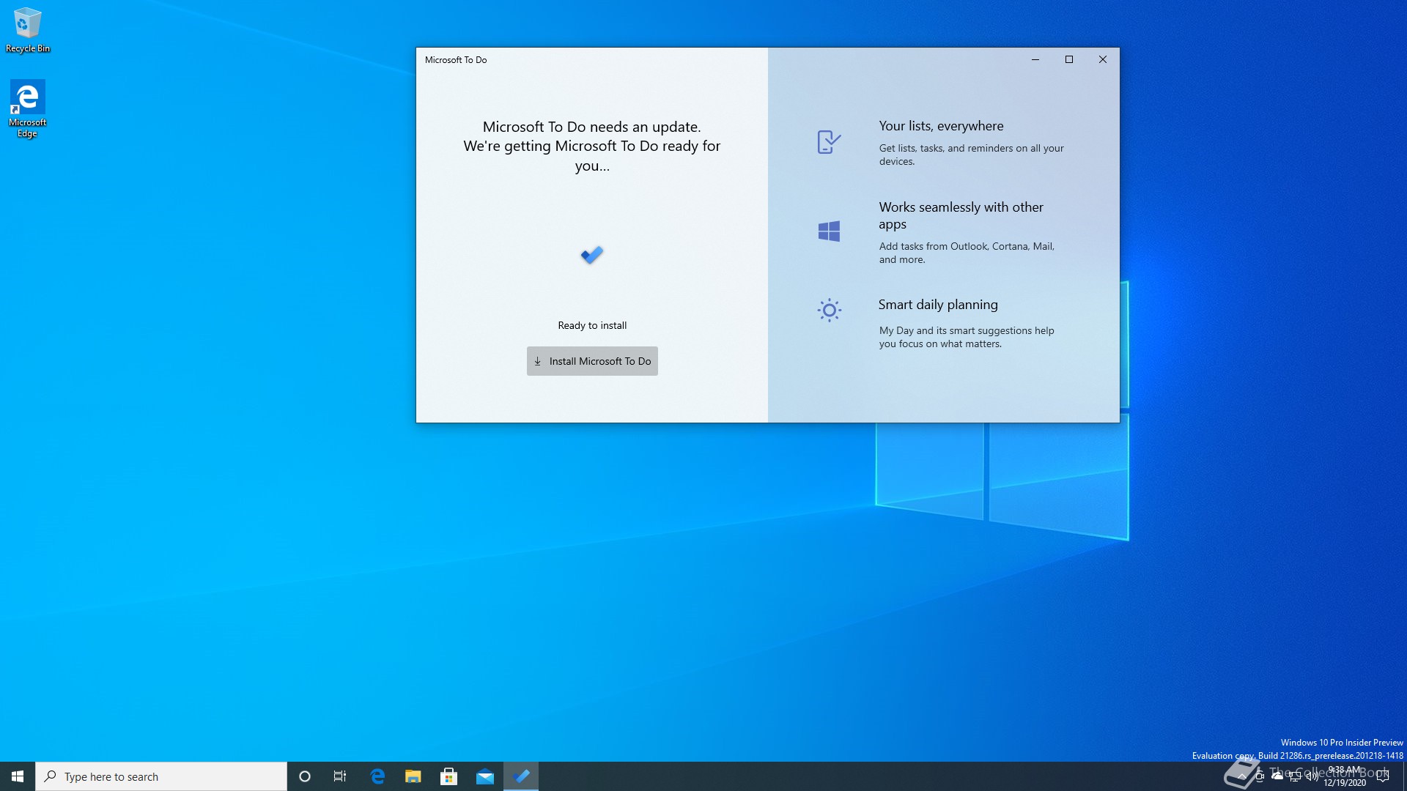The height and width of the screenshot is (791, 1407).
Task: Open the Action Center notifications icon
Action: (1383, 776)
